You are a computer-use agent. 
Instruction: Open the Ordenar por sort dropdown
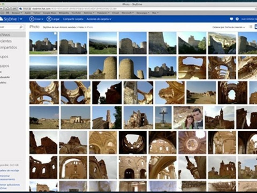pyautogui.click(x=228, y=27)
